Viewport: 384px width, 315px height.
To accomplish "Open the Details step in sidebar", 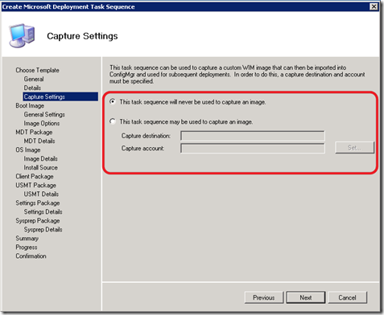I will point(32,88).
